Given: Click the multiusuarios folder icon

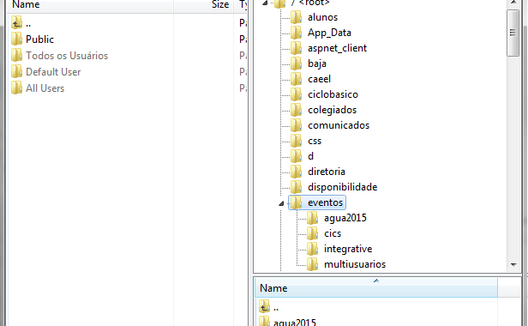Looking at the screenshot, I should pyautogui.click(x=312, y=264).
